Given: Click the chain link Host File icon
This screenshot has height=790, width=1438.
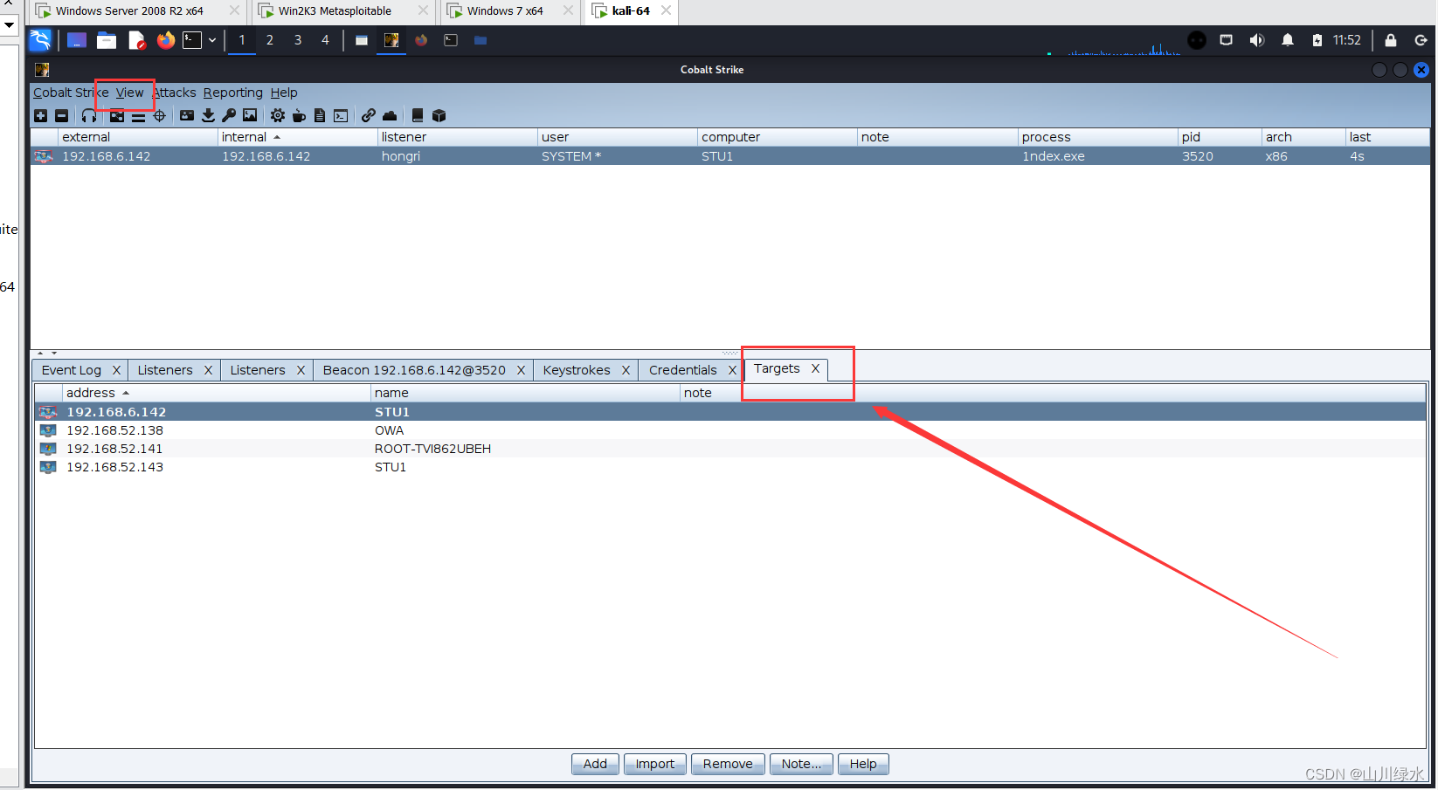Looking at the screenshot, I should tap(369, 115).
